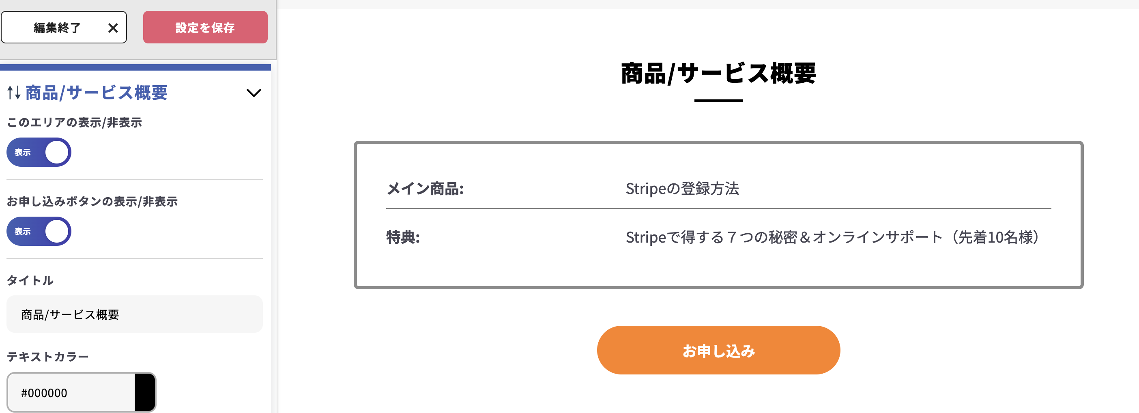Open the chevron to expand section settings

click(254, 93)
